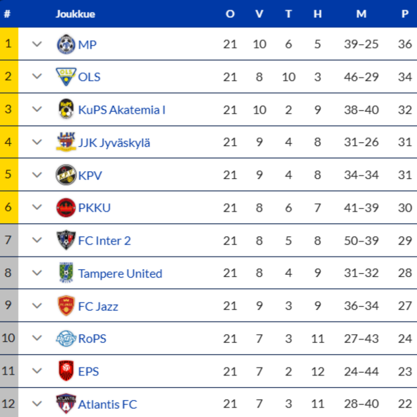Open the Tampere United team link
The height and width of the screenshot is (417, 417).
120,273
